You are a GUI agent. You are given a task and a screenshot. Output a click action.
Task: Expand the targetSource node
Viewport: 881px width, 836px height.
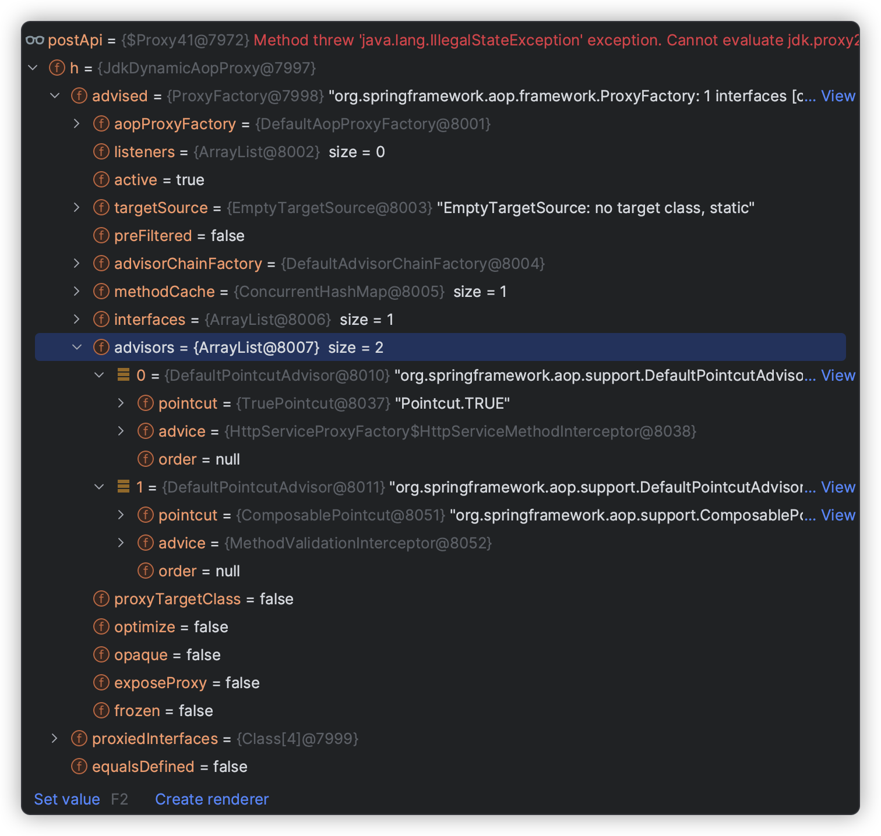(76, 208)
